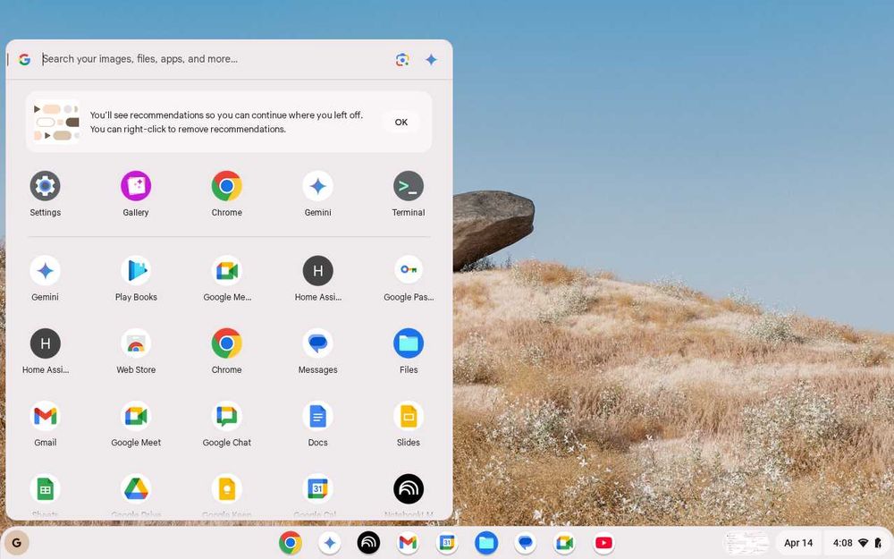The image size is (894, 559).
Task: Launch the truncated 'Google Me...' app
Action: 226,270
